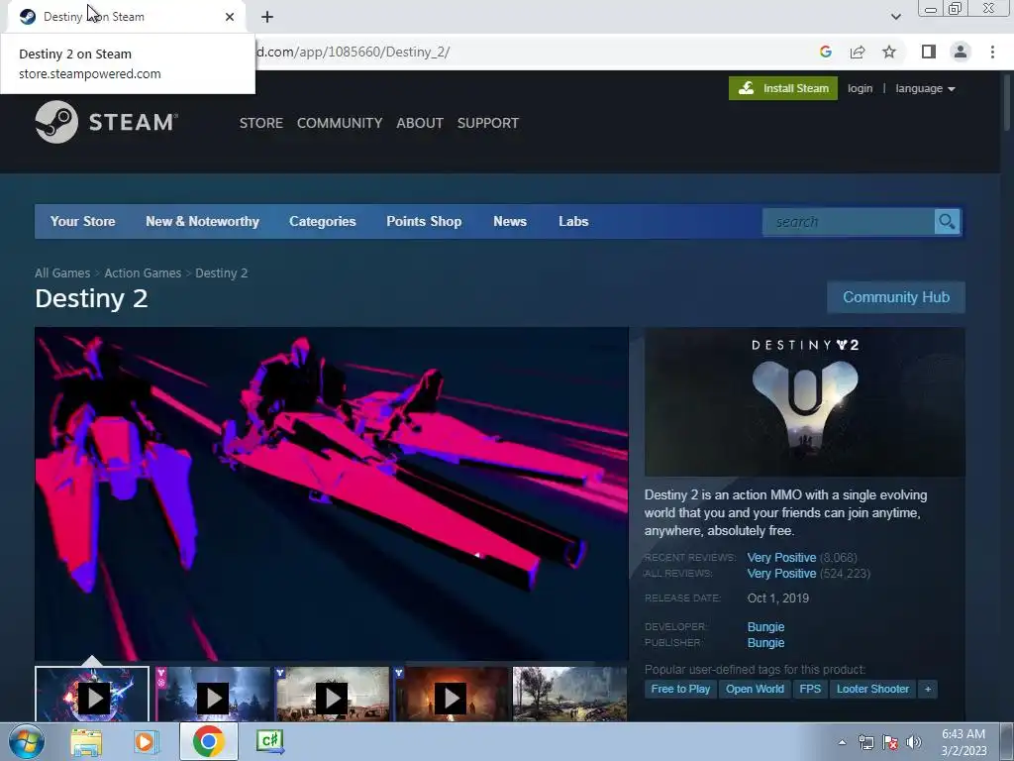Viewport: 1014px width, 761px height.
Task: Click the Action Games breadcrumb
Action: (x=143, y=273)
